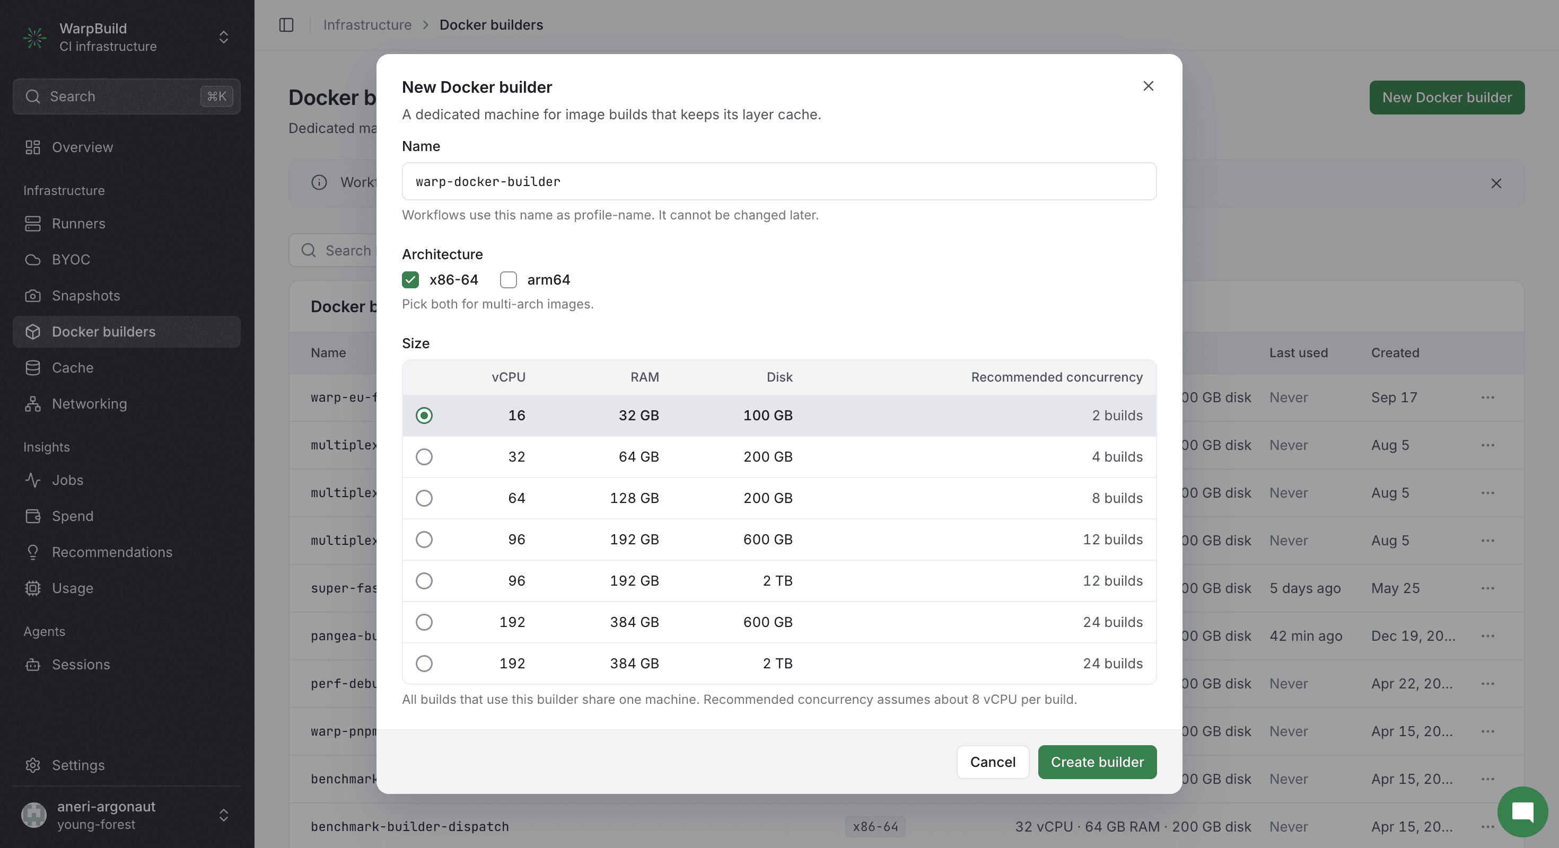This screenshot has height=848, width=1559.
Task: Open the chat support bubble
Action: [1522, 812]
